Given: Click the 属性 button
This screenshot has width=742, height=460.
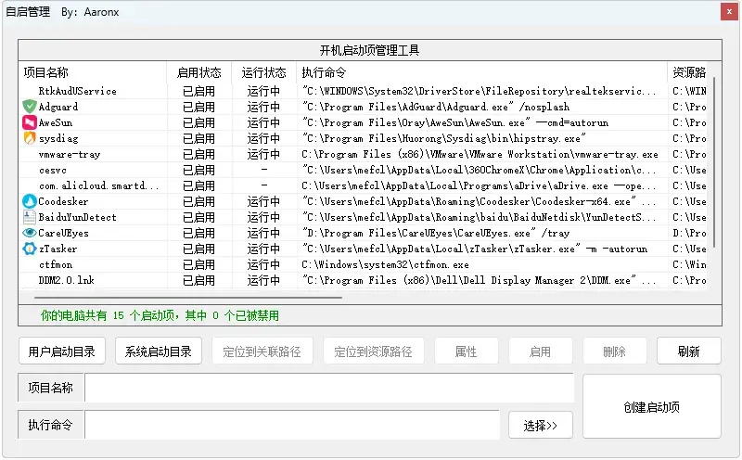Looking at the screenshot, I should tap(467, 351).
